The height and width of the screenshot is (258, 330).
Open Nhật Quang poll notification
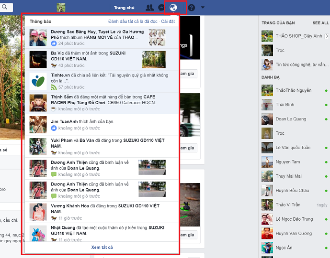tap(102, 232)
